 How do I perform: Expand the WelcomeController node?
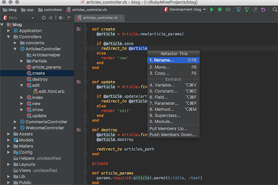15,128
